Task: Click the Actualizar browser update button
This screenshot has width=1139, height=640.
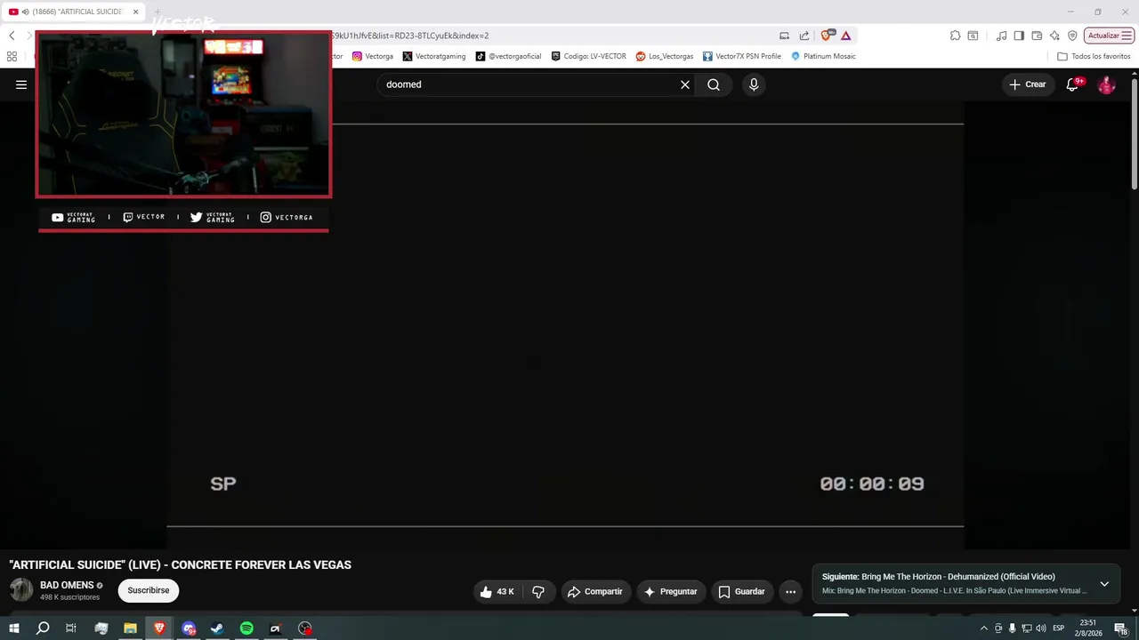Action: (x=1109, y=36)
